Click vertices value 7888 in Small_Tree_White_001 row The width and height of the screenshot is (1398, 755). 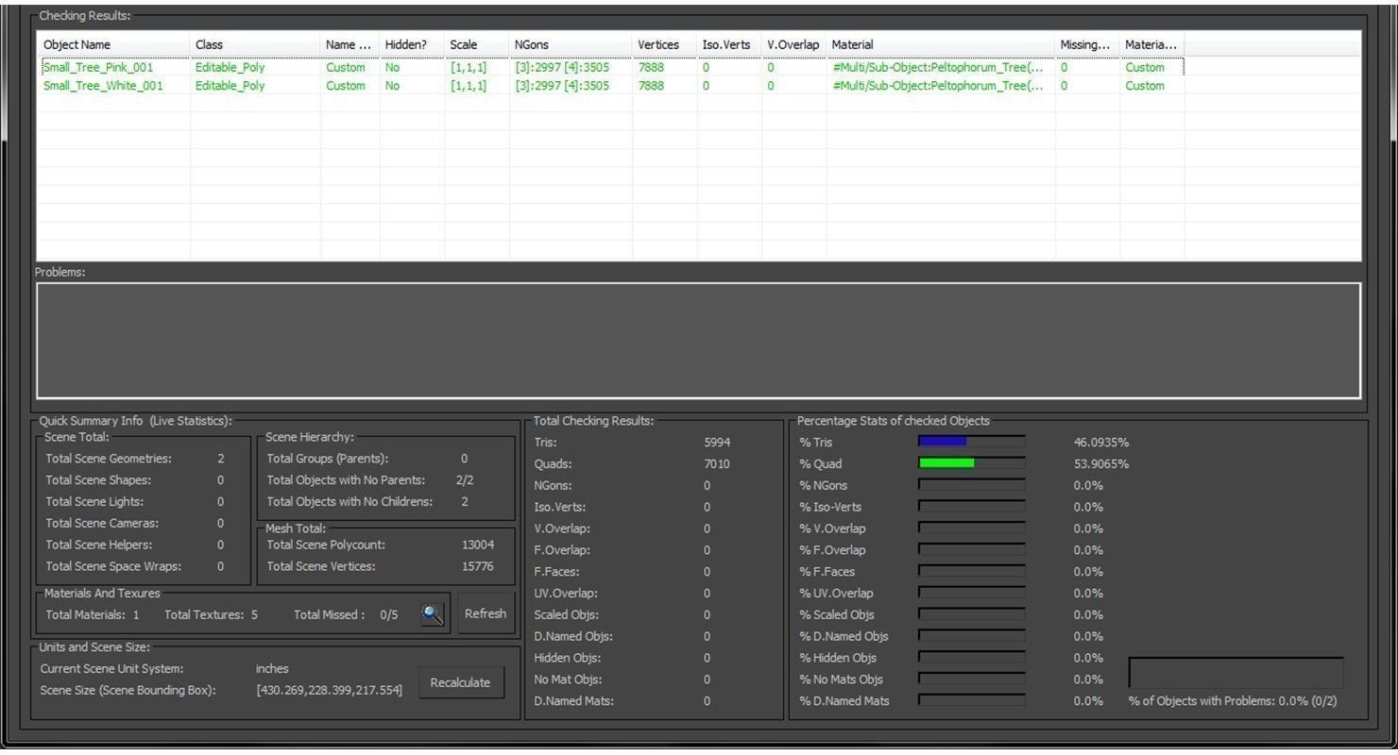point(652,86)
